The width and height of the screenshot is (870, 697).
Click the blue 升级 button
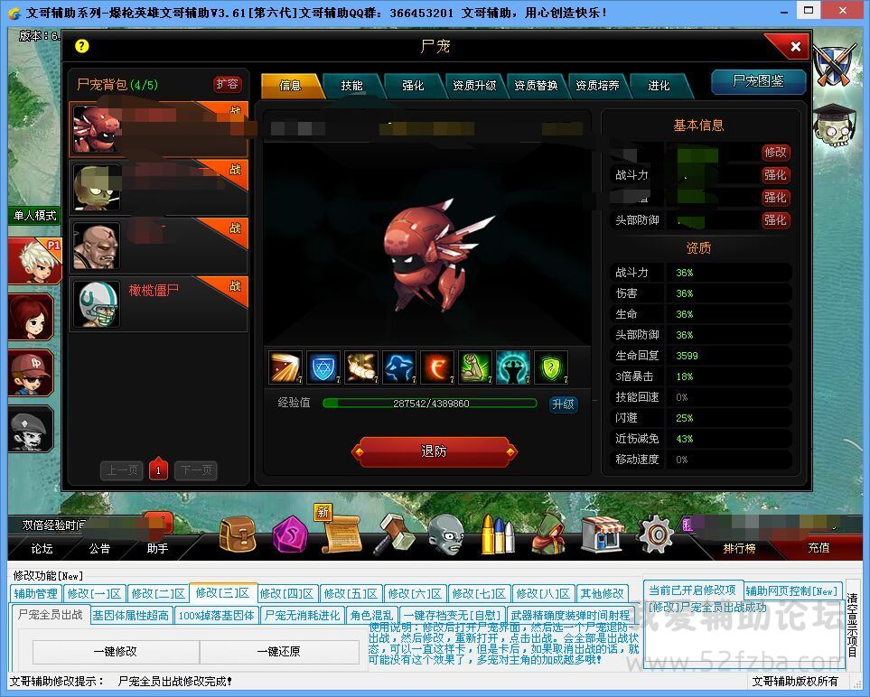pyautogui.click(x=563, y=404)
